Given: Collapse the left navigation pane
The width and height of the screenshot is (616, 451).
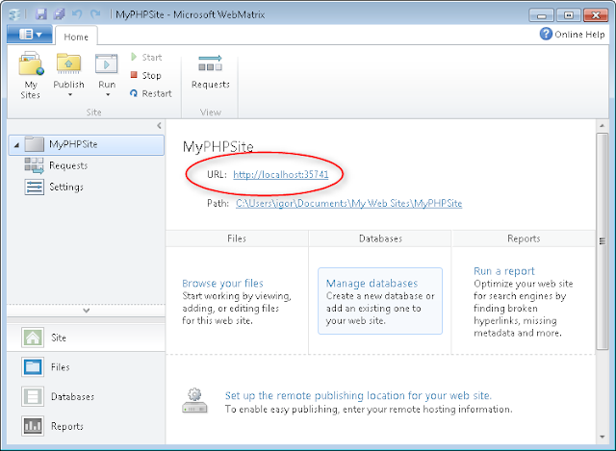Looking at the screenshot, I should 159,126.
